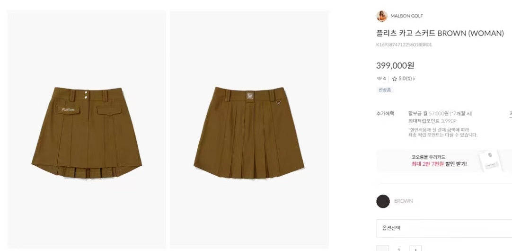The image size is (512, 251).
Task: Open reviews via chevron after 5.0(1)
Action: 414,79
